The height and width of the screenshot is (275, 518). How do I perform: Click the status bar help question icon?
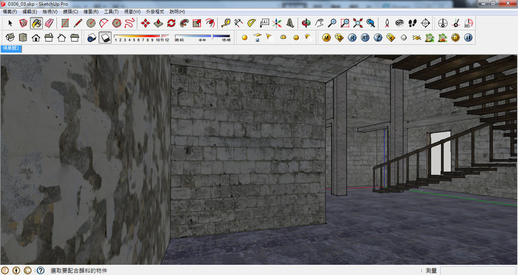click(40, 271)
